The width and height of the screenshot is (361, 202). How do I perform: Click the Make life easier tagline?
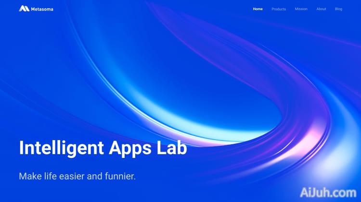[77, 176]
